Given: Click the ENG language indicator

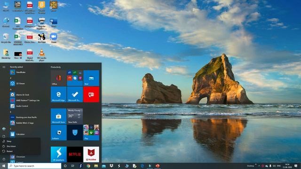Looking at the screenshot, I should pos(279,166).
